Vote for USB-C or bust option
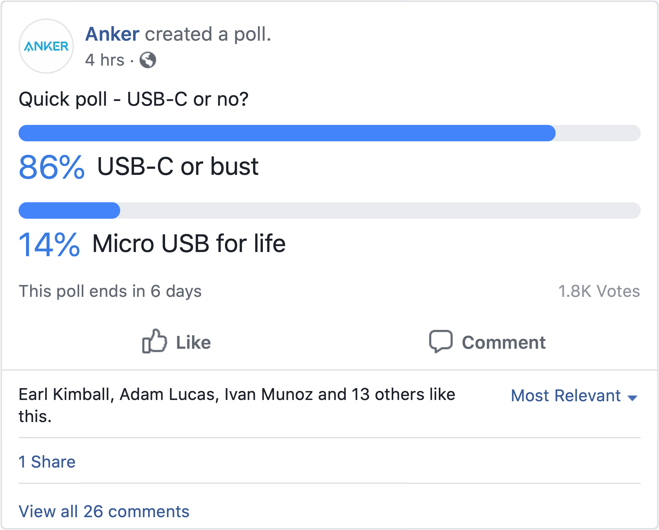Screen dimensions: 659x530 [178, 167]
